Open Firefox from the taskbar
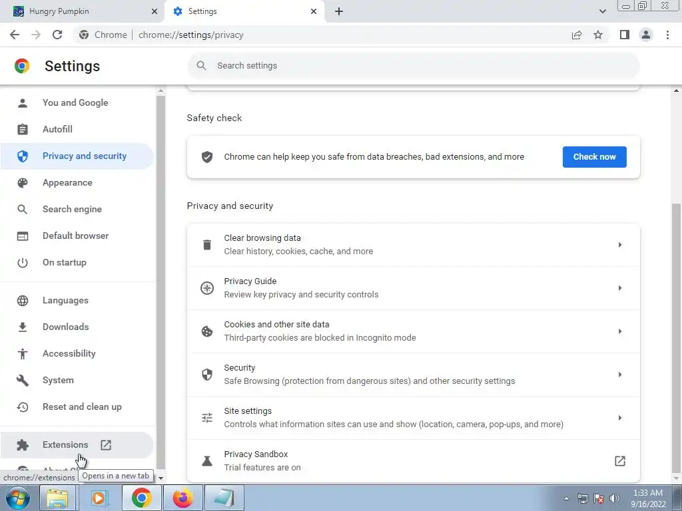The width and height of the screenshot is (682, 511). click(x=183, y=498)
